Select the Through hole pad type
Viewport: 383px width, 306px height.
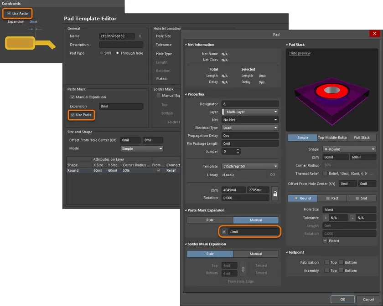pyautogui.click(x=118, y=53)
